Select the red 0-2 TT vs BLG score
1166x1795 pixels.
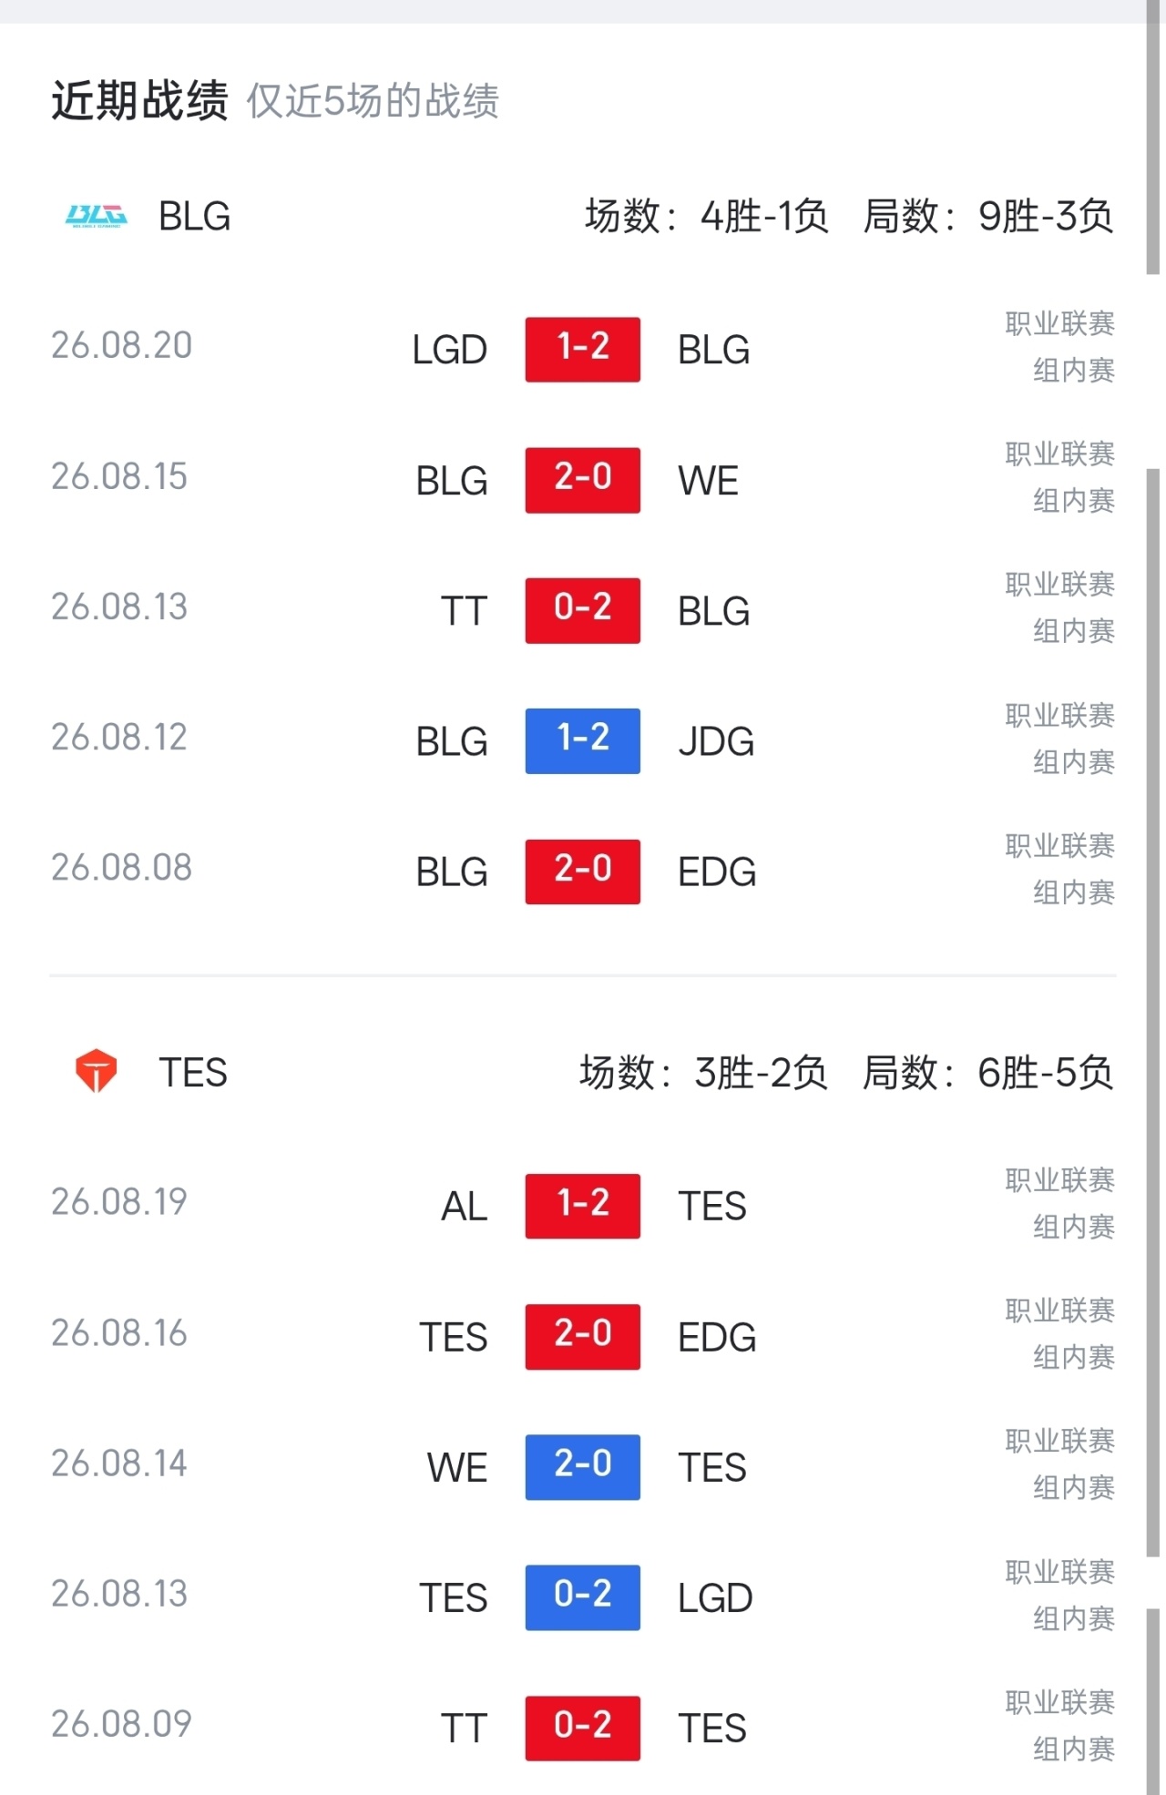583,610
